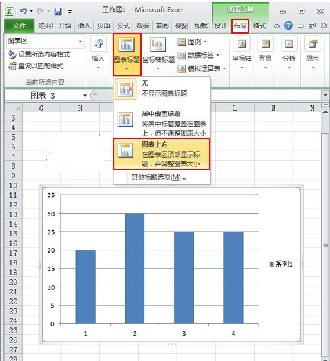Expand the Name Box dropdown arrow
Viewport: 330px width, 361px height.
[85, 96]
